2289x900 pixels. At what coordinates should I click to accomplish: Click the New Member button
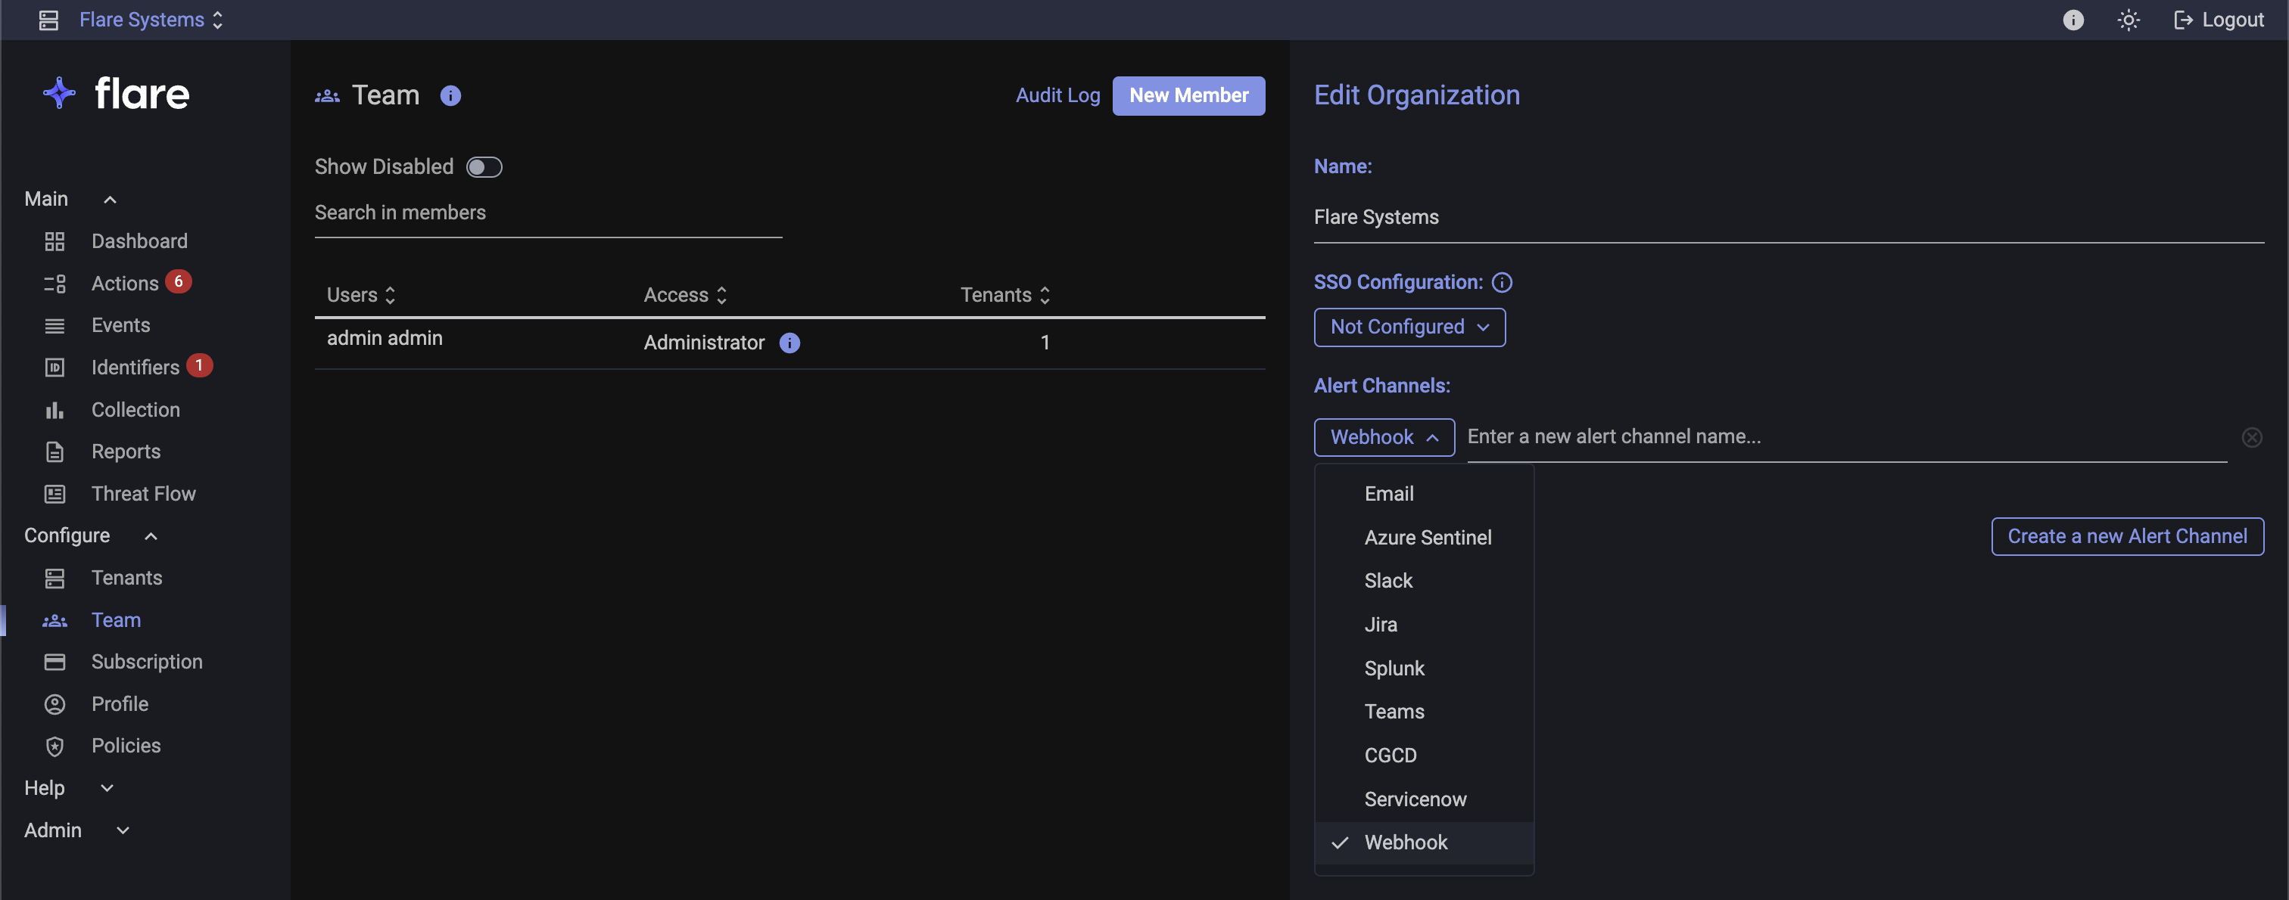pos(1188,96)
